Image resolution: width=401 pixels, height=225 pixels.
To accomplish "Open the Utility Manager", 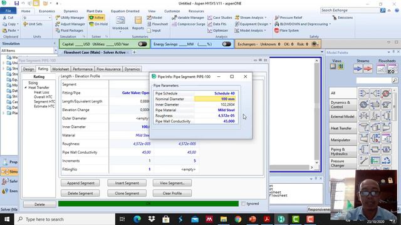I will 70,17.
